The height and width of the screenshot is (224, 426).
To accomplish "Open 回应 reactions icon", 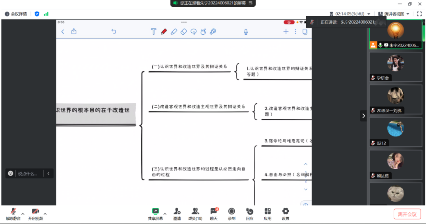I will 249,213.
